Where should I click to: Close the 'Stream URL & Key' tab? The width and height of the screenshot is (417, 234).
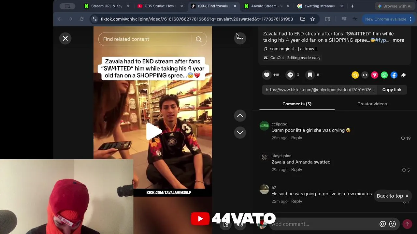128,6
